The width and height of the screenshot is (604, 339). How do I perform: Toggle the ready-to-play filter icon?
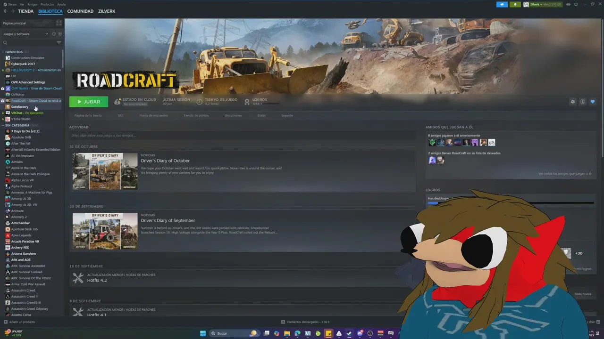click(60, 34)
